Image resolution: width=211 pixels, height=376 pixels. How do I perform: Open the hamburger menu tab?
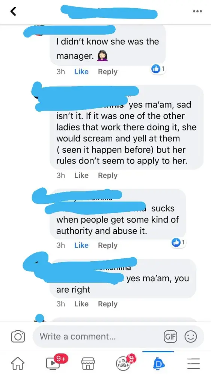(193, 364)
